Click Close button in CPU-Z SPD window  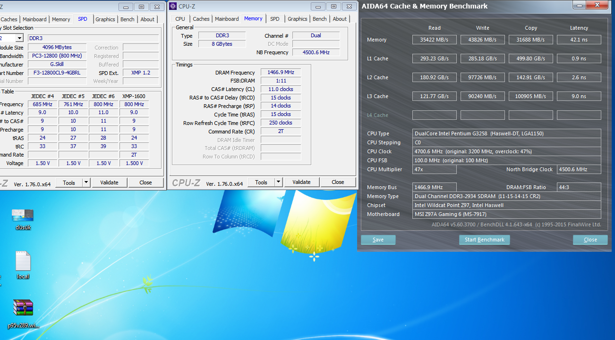coord(145,182)
